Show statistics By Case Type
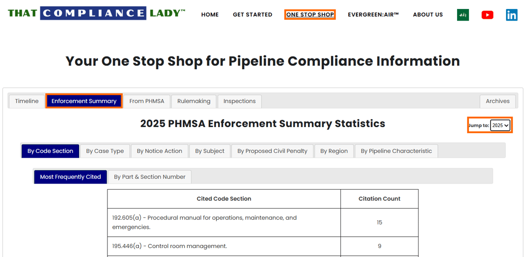 (105, 151)
